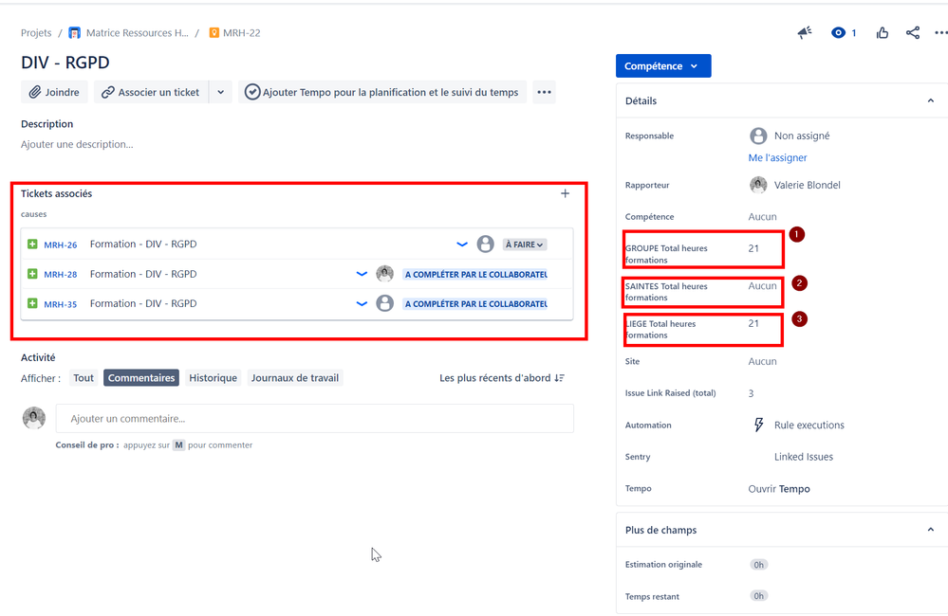Screen dimensions: 948x616
Task: Click priority chevron on MRH-26 row
Action: [x=462, y=244]
